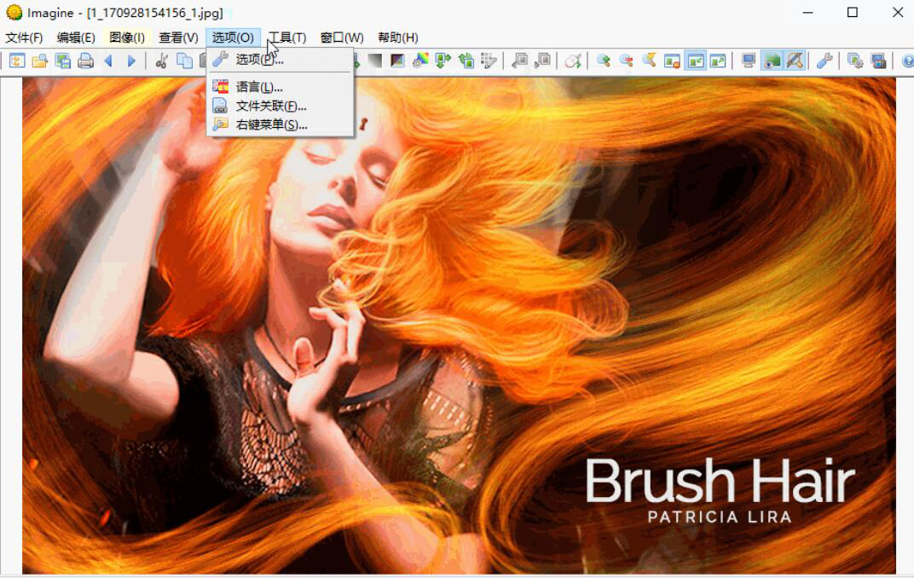Click the Copy icon in toolbar
Screen dimensions: 914x578
click(184, 61)
